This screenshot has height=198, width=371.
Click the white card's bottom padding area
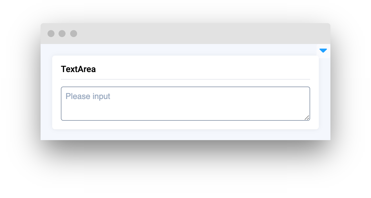[185, 125]
